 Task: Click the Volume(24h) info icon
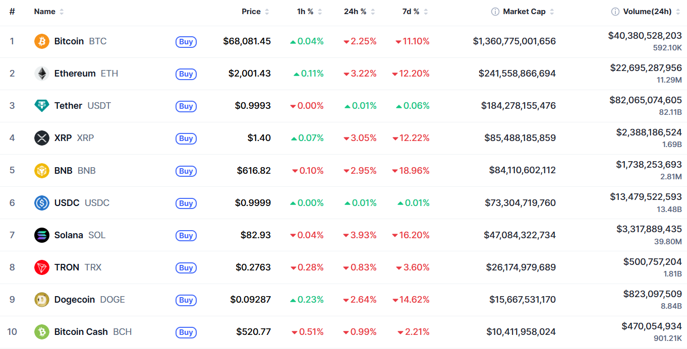615,12
